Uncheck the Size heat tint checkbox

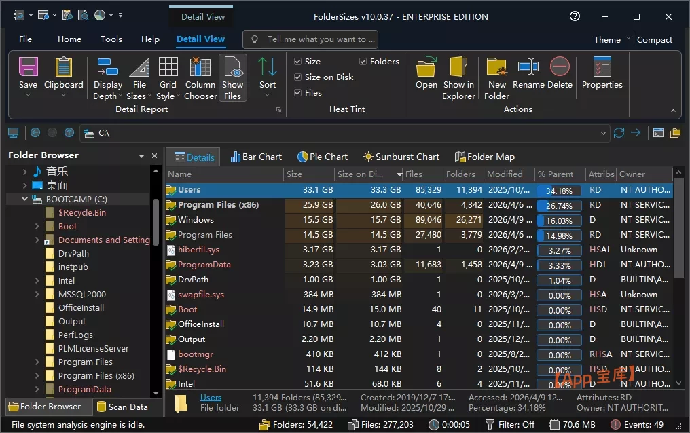pyautogui.click(x=298, y=62)
